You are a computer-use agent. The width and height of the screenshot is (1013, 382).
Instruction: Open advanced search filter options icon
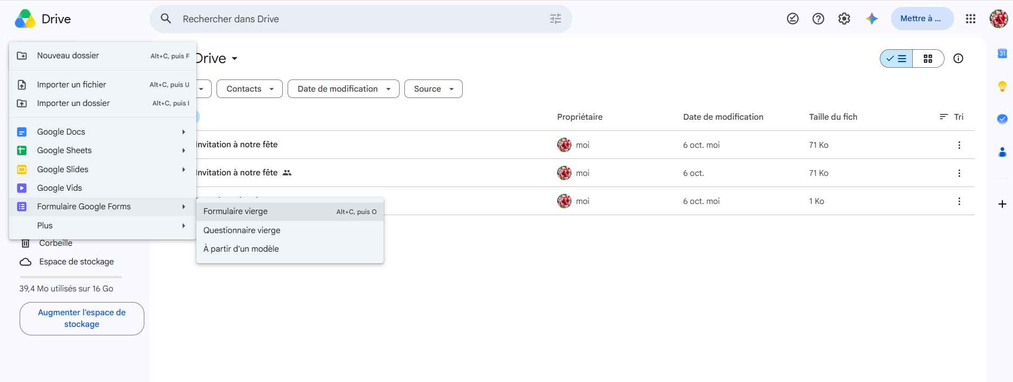coord(556,19)
